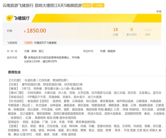Click the service promise checkmark icon
The height and width of the screenshot is (138, 166).
pyautogui.click(x=25, y=57)
